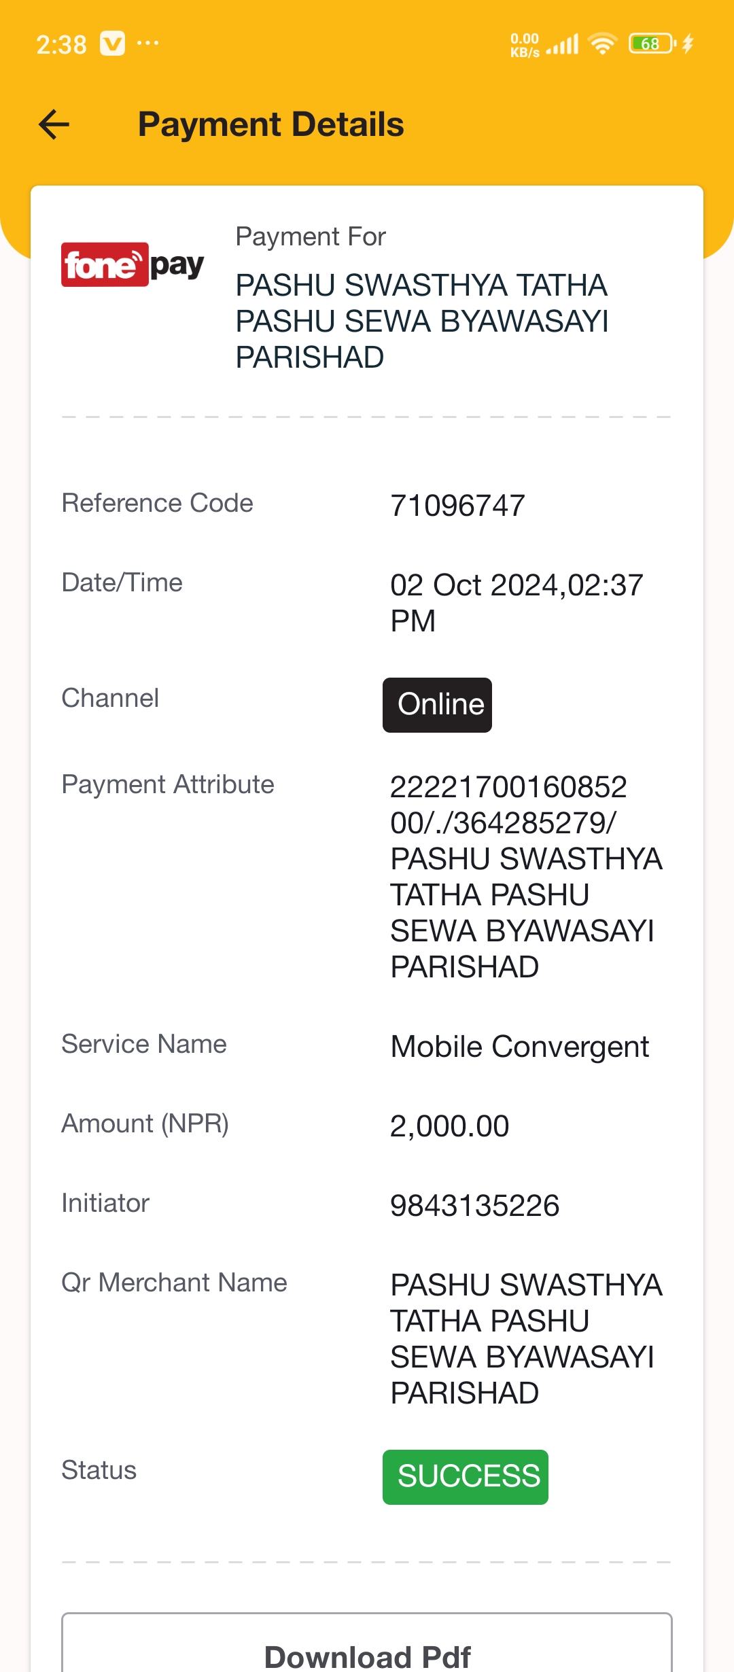Viewport: 734px width, 1672px height.
Task: Tap the Mobile Convergent service name
Action: point(520,1047)
